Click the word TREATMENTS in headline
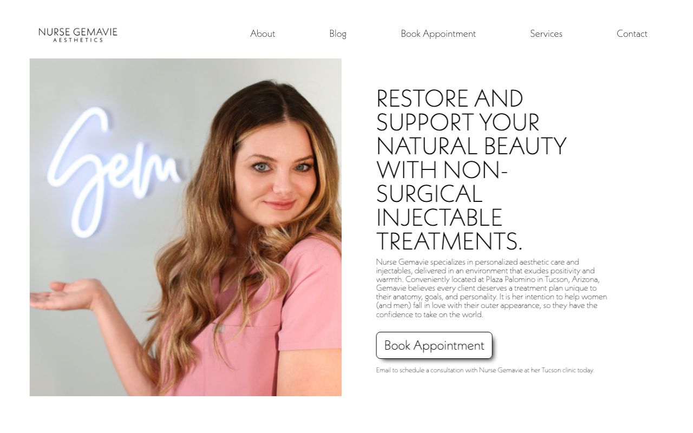Viewport: 693px width, 433px height. [x=446, y=241]
